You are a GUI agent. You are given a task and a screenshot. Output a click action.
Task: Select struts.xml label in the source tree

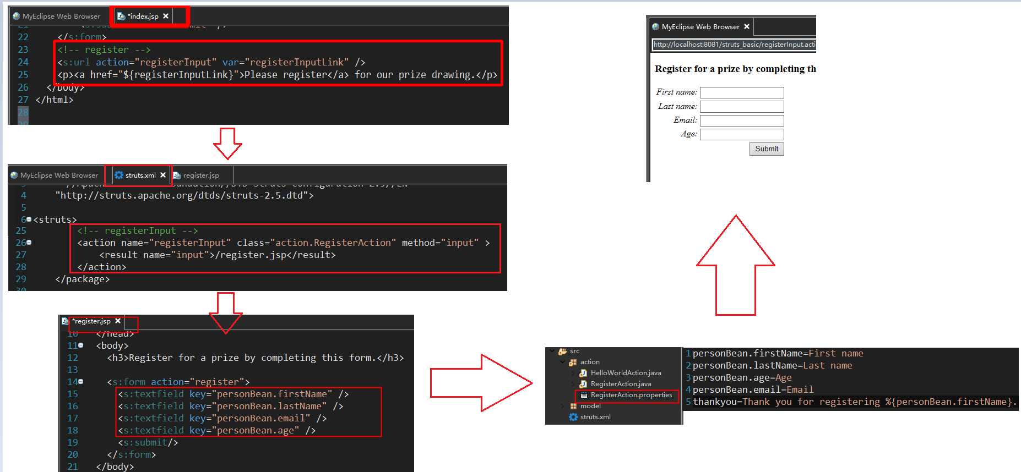point(595,417)
